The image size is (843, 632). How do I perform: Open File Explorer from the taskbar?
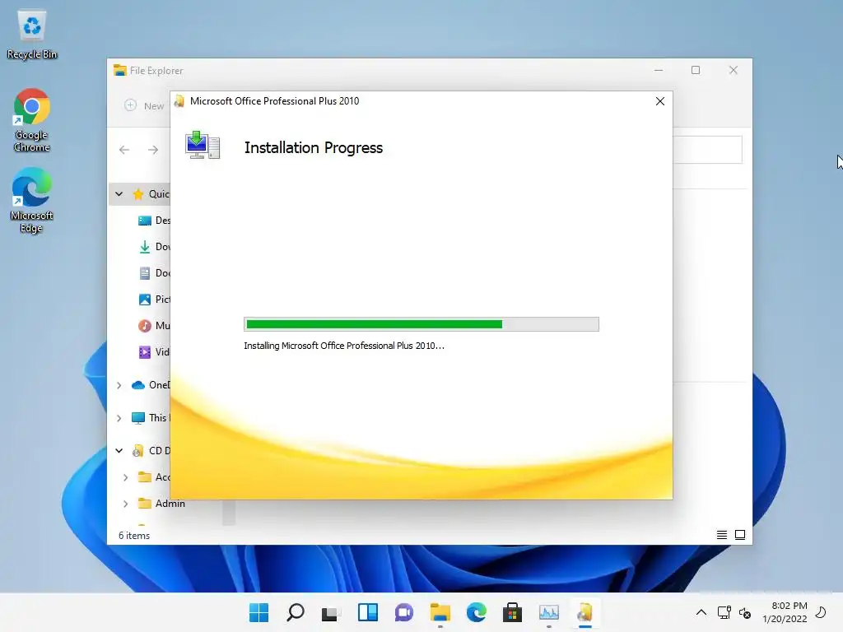(440, 612)
